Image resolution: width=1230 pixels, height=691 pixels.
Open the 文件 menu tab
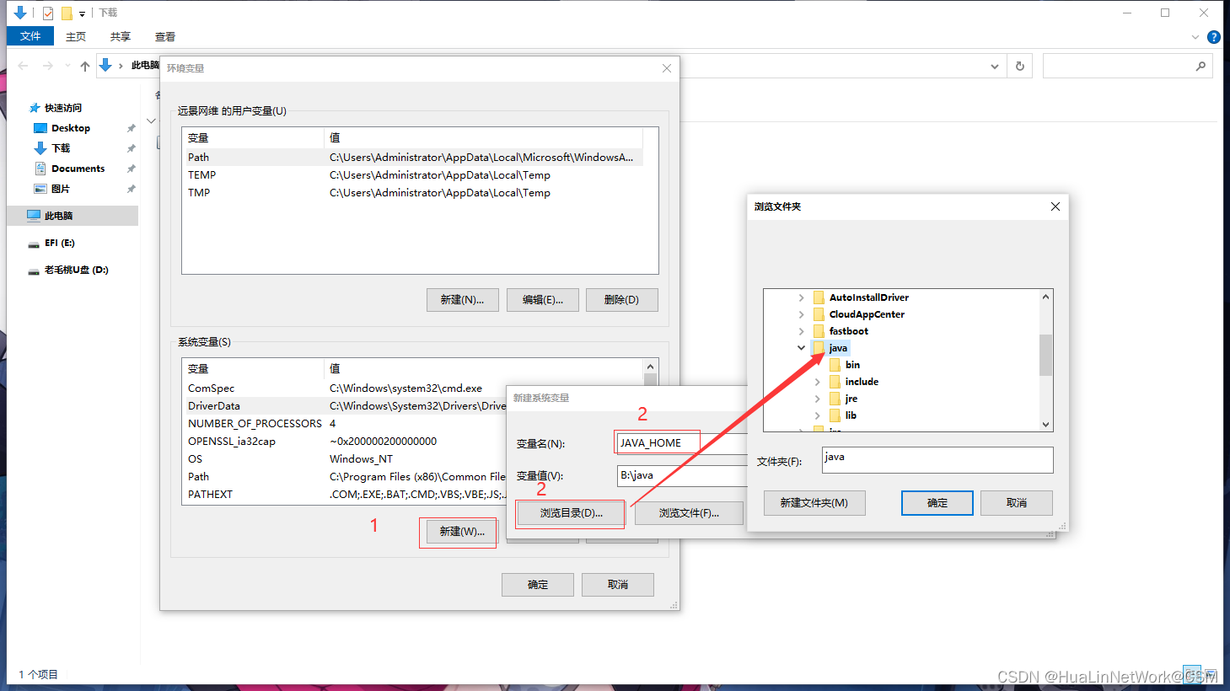30,36
